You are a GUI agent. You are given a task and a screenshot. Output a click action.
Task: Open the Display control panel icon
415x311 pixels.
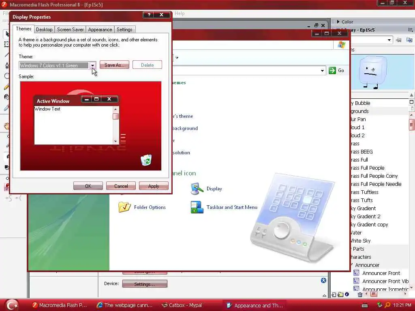coord(197,189)
